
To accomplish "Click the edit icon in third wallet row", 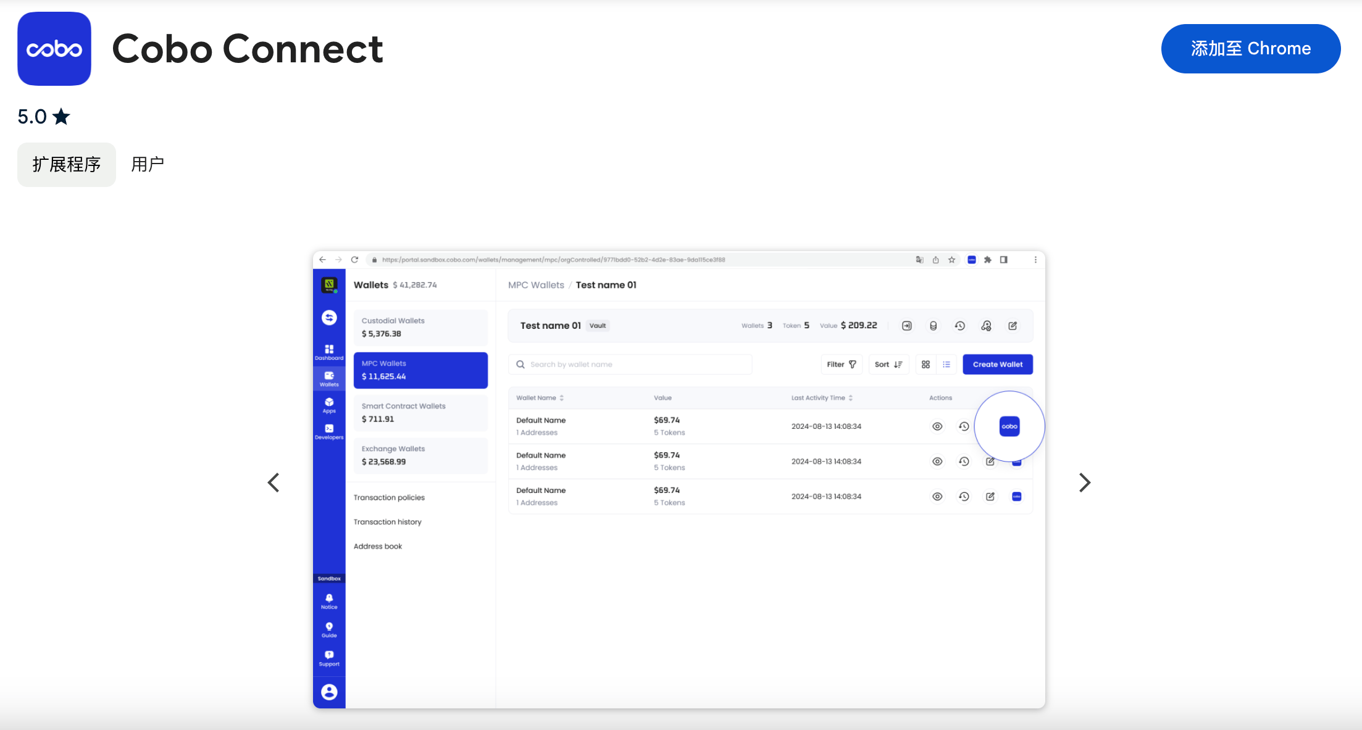I will 990,497.
